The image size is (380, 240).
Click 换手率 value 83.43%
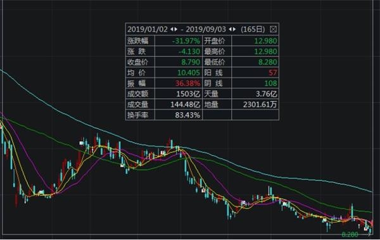point(188,115)
